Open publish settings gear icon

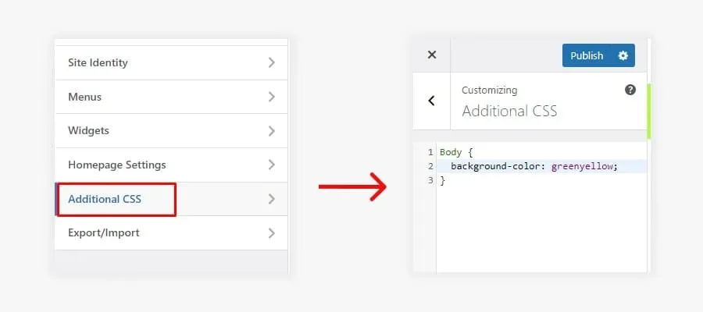pos(623,55)
